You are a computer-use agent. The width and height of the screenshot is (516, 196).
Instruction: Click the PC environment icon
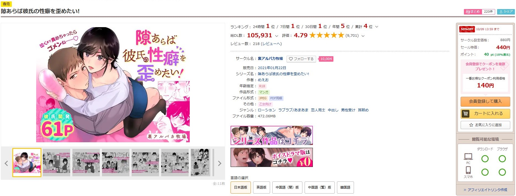pyautogui.click(x=468, y=158)
